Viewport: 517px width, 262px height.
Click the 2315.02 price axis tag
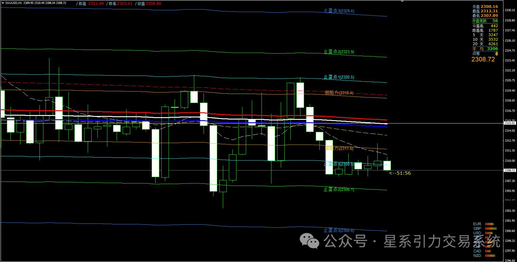(510, 123)
